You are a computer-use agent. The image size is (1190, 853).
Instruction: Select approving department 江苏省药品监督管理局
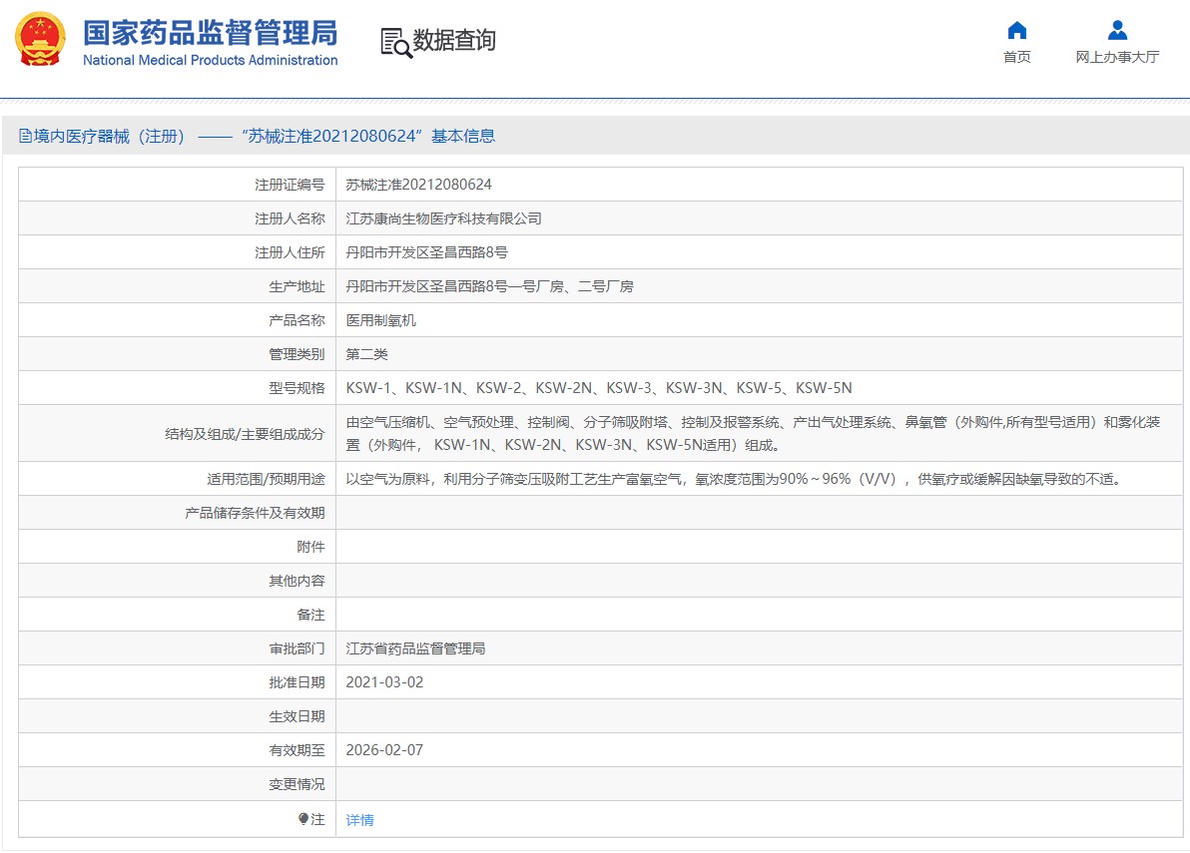(415, 648)
